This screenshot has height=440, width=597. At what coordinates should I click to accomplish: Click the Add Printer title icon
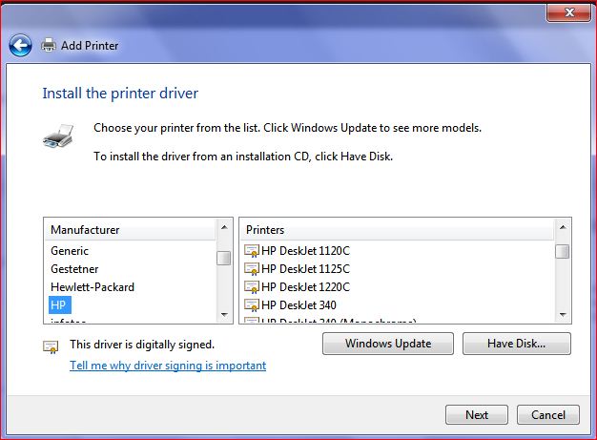49,45
